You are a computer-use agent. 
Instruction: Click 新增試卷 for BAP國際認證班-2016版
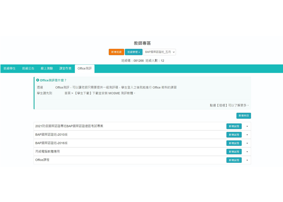coord(234,143)
